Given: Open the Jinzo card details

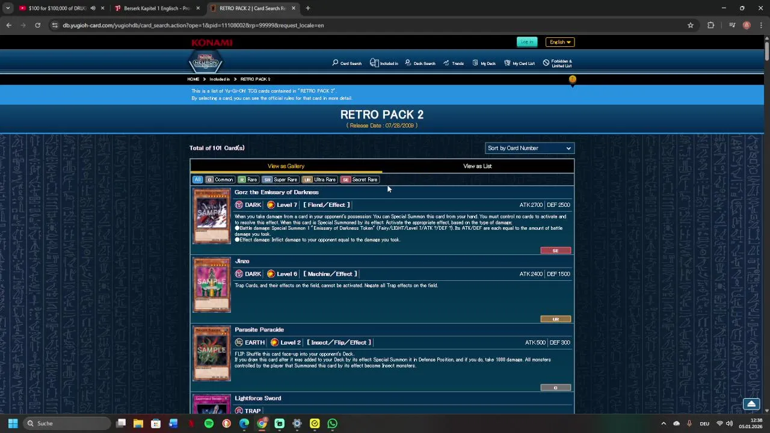Looking at the screenshot, I should point(242,261).
